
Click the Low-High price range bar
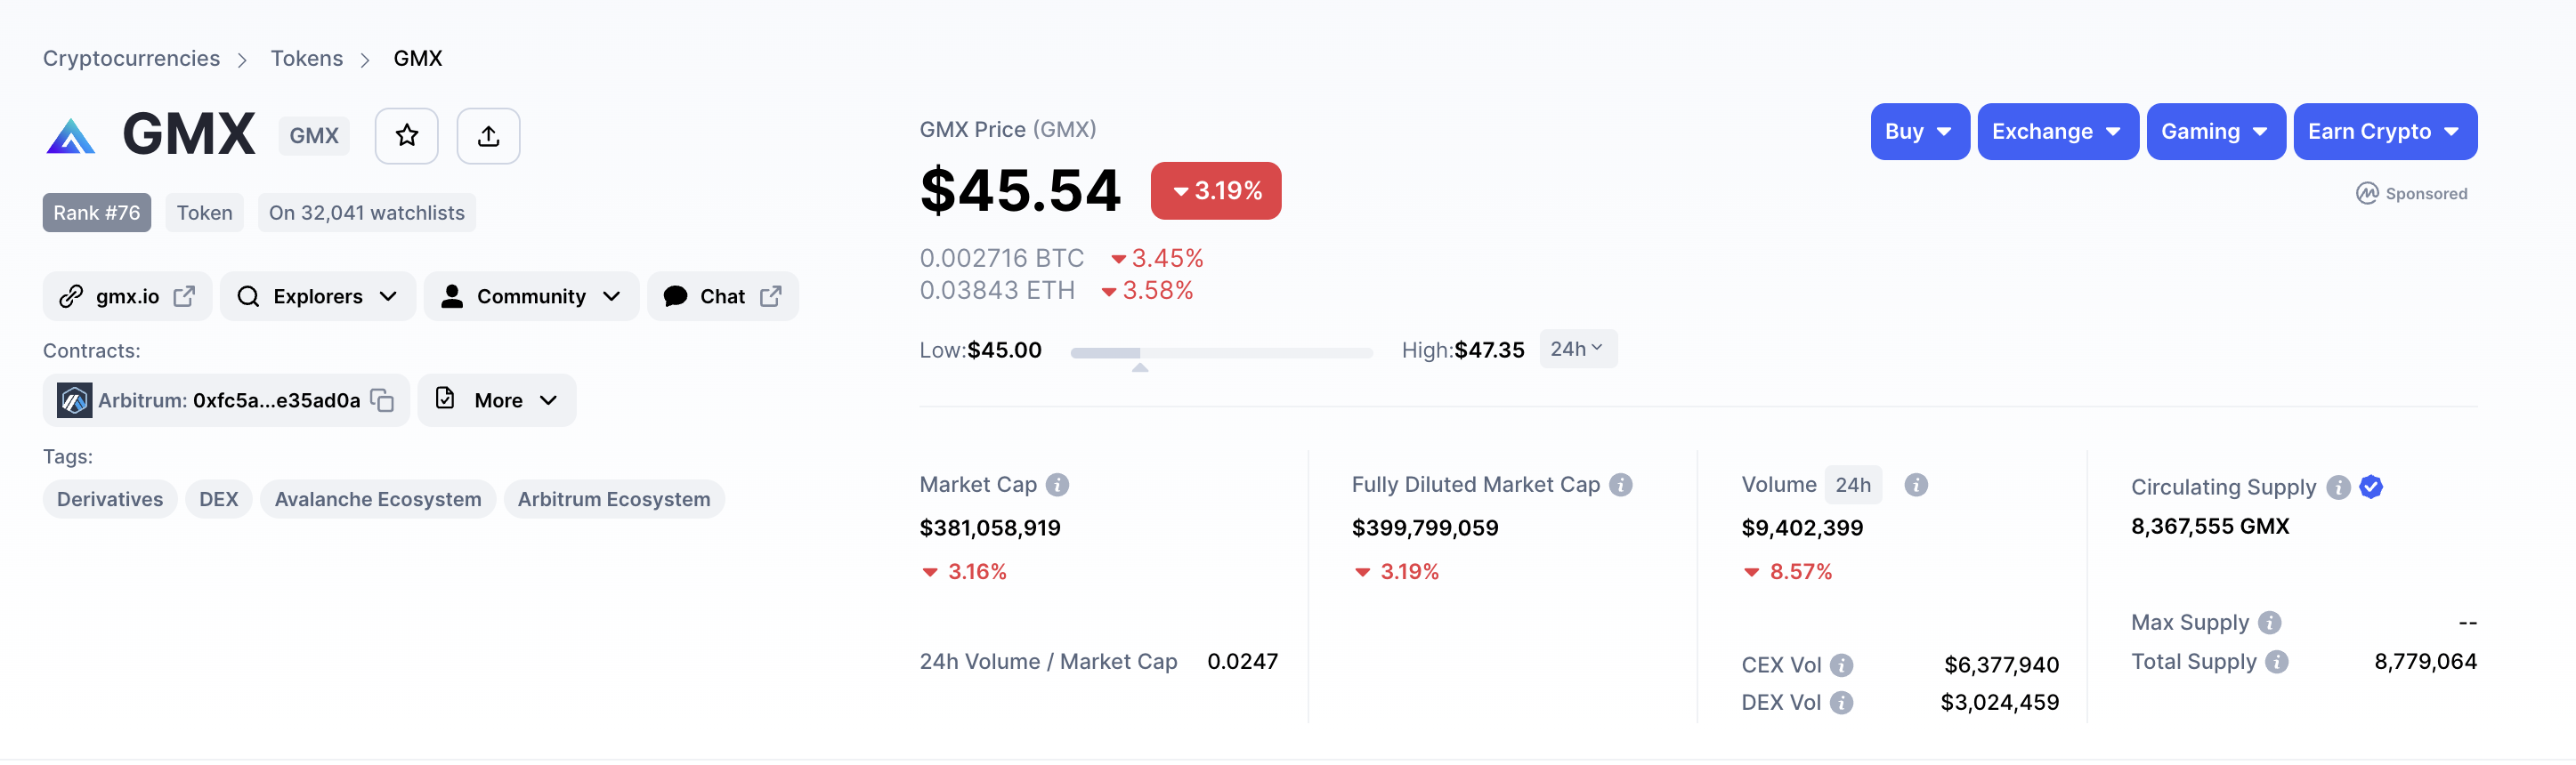coord(1220,352)
